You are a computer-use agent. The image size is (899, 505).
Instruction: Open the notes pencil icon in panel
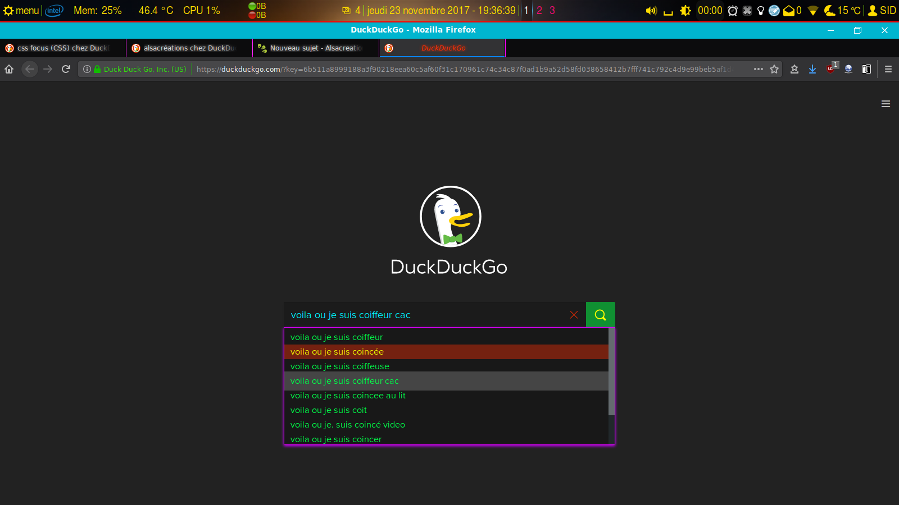774,11
